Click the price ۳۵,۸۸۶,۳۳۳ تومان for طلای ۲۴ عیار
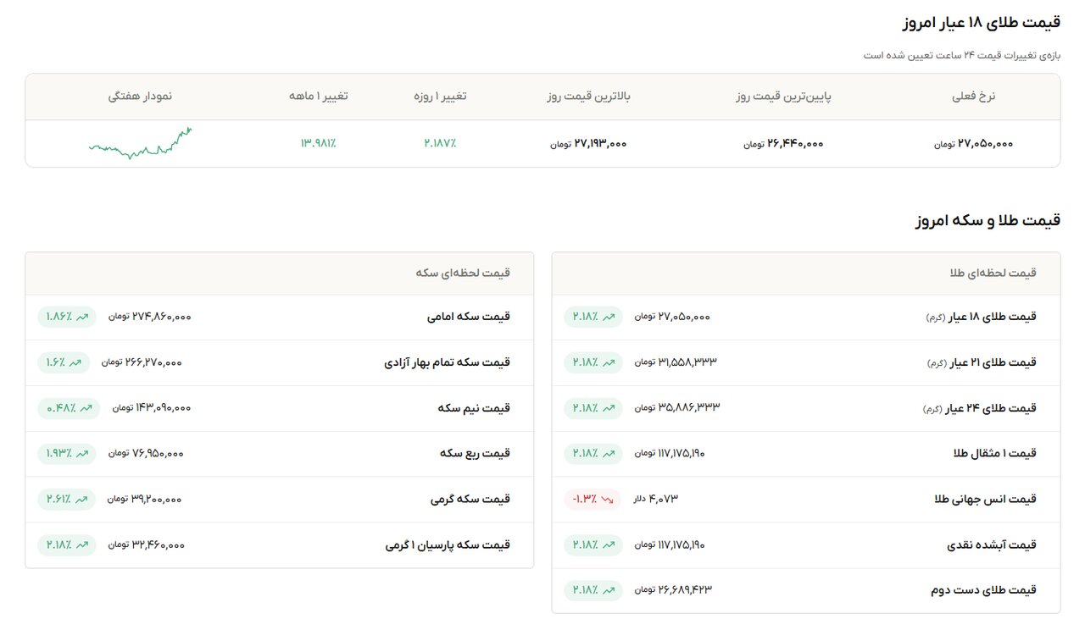1085x630 pixels. pyautogui.click(x=677, y=408)
